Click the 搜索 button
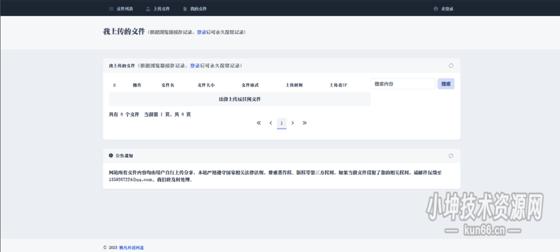The height and width of the screenshot is (252, 560). 446,84
